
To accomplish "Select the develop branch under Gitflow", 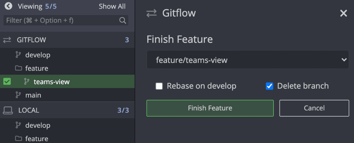I will [38, 55].
